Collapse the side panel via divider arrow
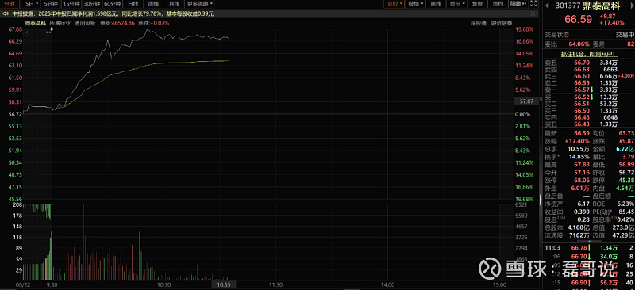The height and width of the screenshot is (290, 635). 541,200
